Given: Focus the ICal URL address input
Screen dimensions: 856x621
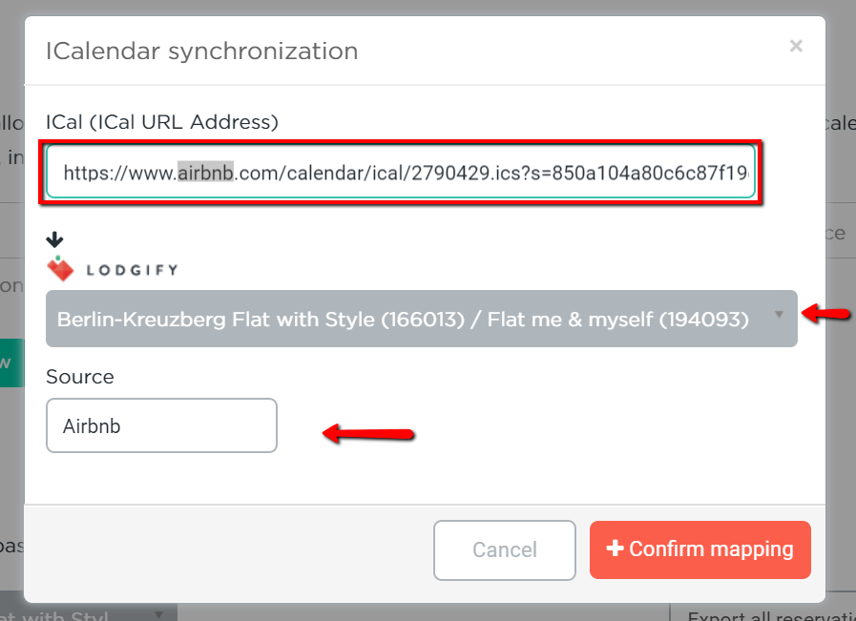Looking at the screenshot, I should tap(401, 172).
